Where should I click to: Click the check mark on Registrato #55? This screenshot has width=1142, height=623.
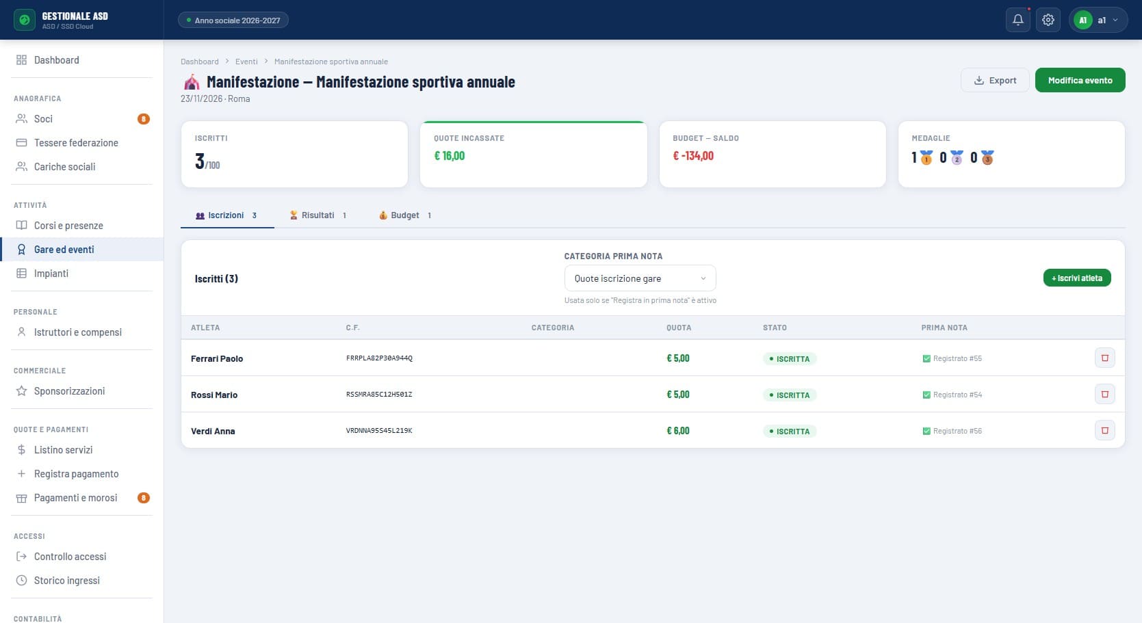[926, 358]
